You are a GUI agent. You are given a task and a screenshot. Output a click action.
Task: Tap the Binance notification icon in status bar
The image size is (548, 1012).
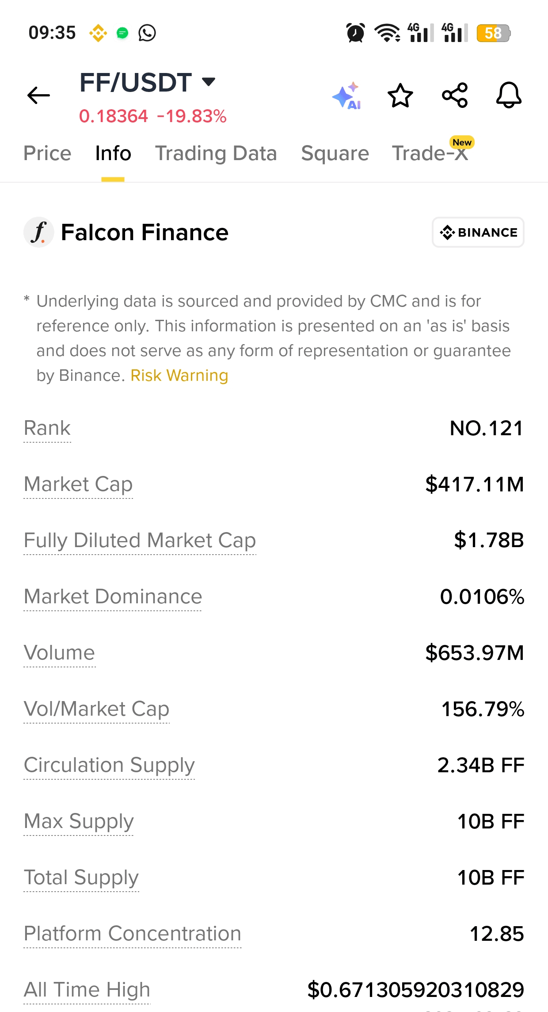click(x=98, y=33)
